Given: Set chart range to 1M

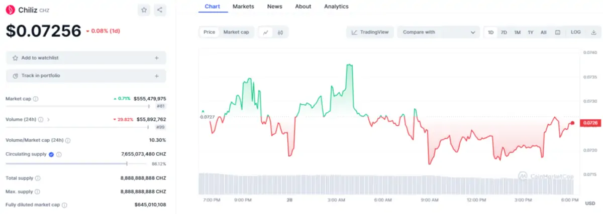Looking at the screenshot, I should (517, 32).
